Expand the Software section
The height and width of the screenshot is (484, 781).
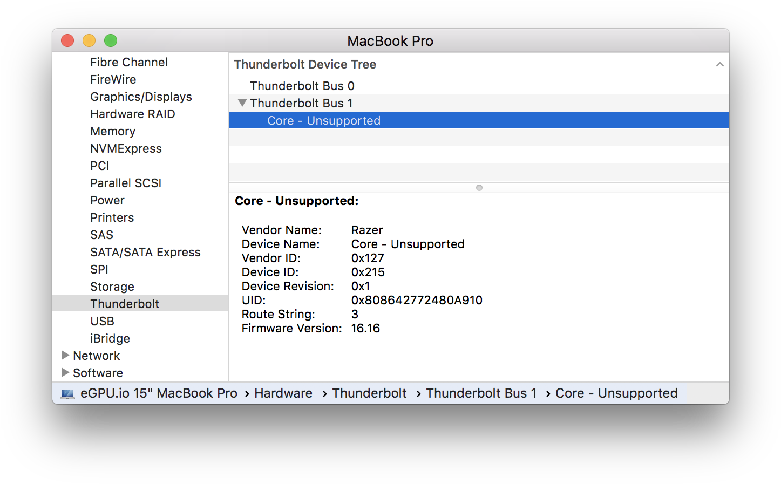click(x=64, y=373)
